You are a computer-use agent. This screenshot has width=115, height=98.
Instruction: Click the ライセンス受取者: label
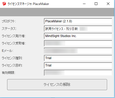point(14,43)
